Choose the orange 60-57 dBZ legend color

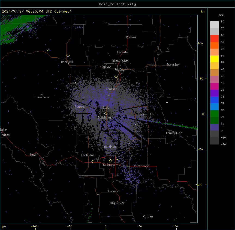(214, 45)
